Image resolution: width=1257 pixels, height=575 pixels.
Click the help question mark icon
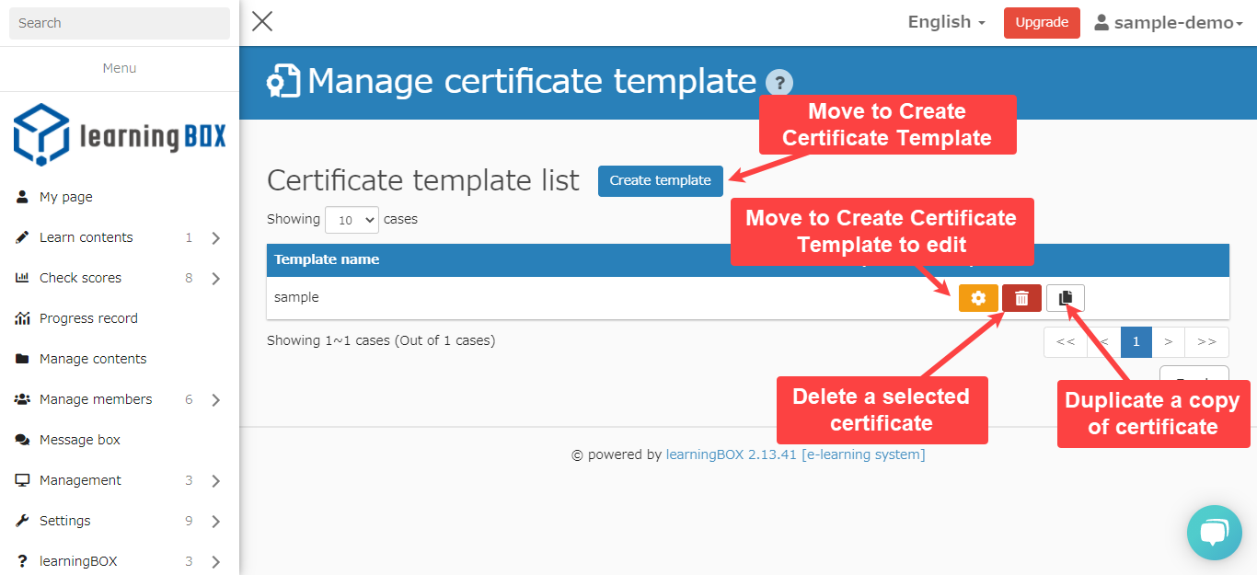coord(778,83)
